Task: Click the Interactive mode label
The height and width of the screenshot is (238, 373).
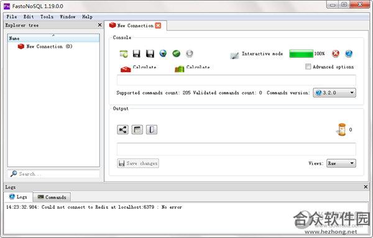Action: point(262,53)
